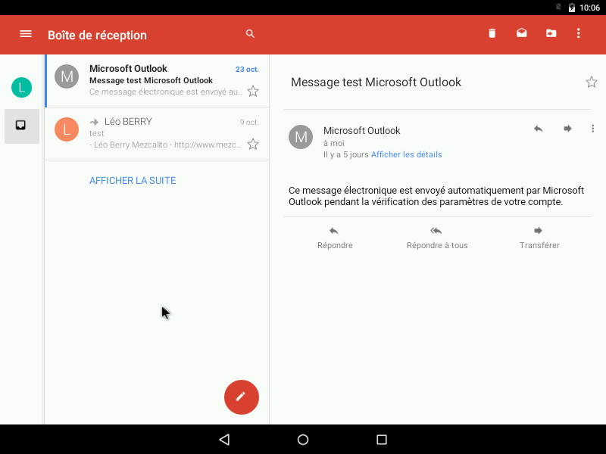Select the tablet device icon in the sidebar
The height and width of the screenshot is (454, 606).
pyautogui.click(x=21, y=126)
